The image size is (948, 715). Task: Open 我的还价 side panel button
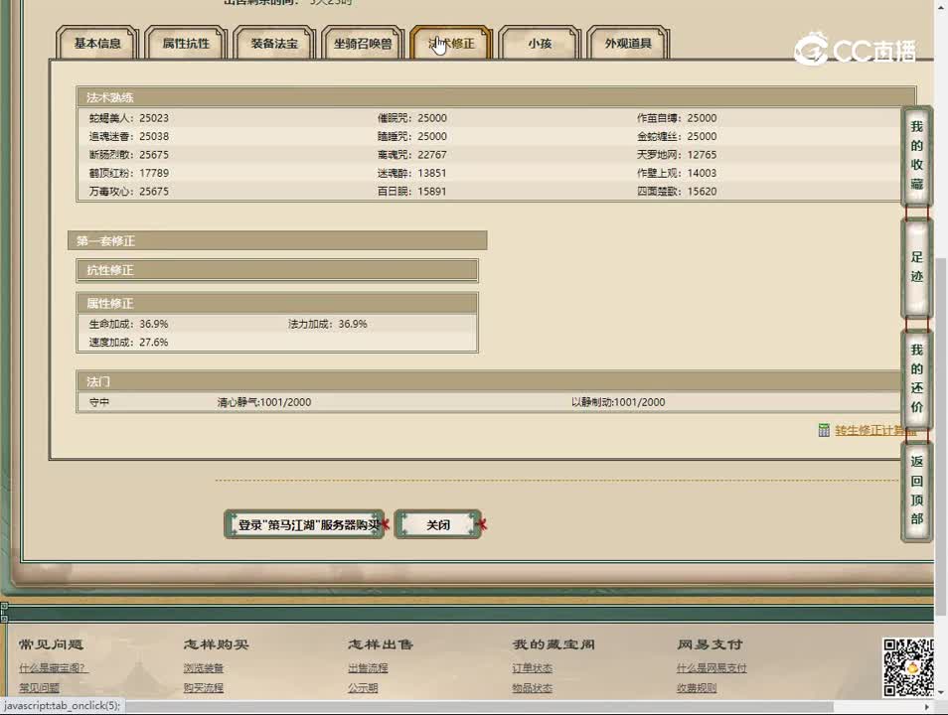916,378
